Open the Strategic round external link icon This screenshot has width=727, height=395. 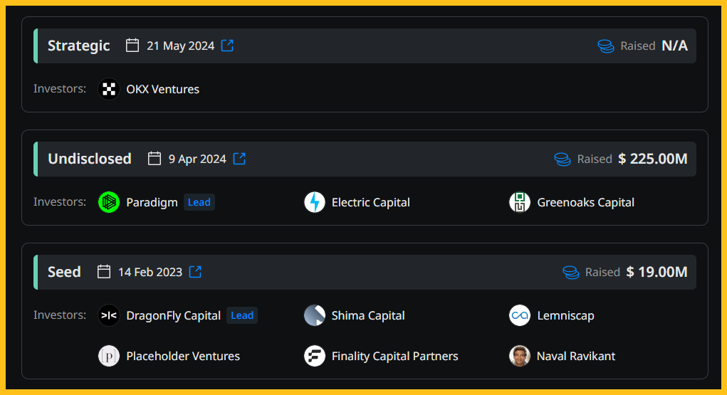tap(227, 46)
